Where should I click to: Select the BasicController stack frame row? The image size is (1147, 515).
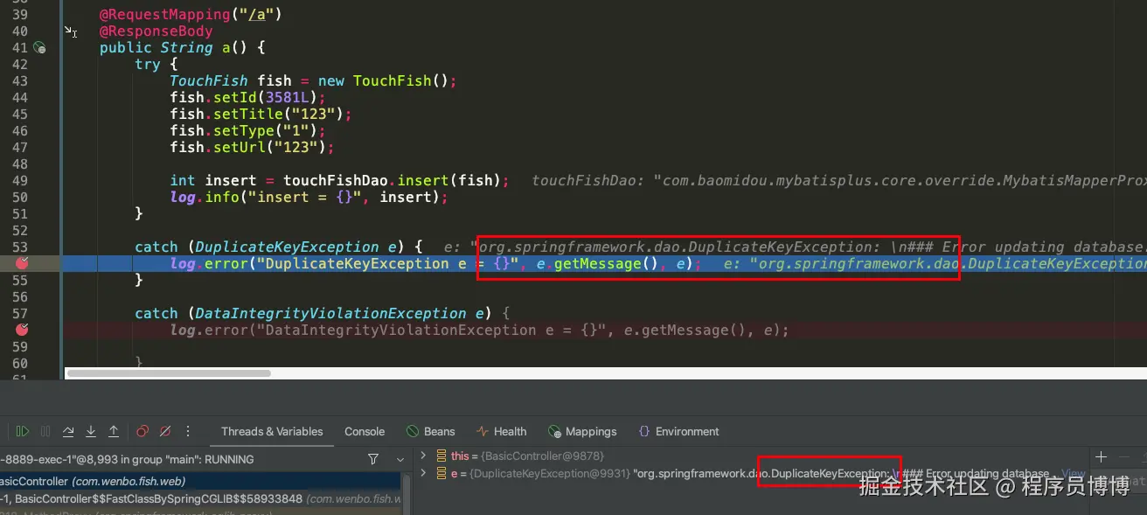tap(201, 482)
